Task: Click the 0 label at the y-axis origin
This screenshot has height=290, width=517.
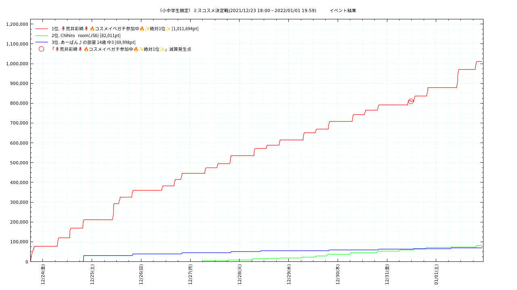Action: [26, 262]
